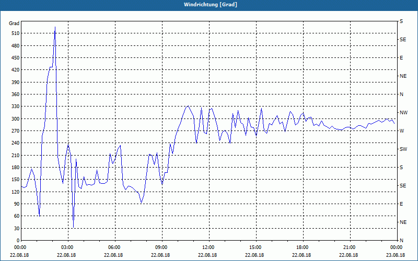Select the 270 degree axis label
The width and height of the screenshot is (418, 261).
[x=16, y=131]
